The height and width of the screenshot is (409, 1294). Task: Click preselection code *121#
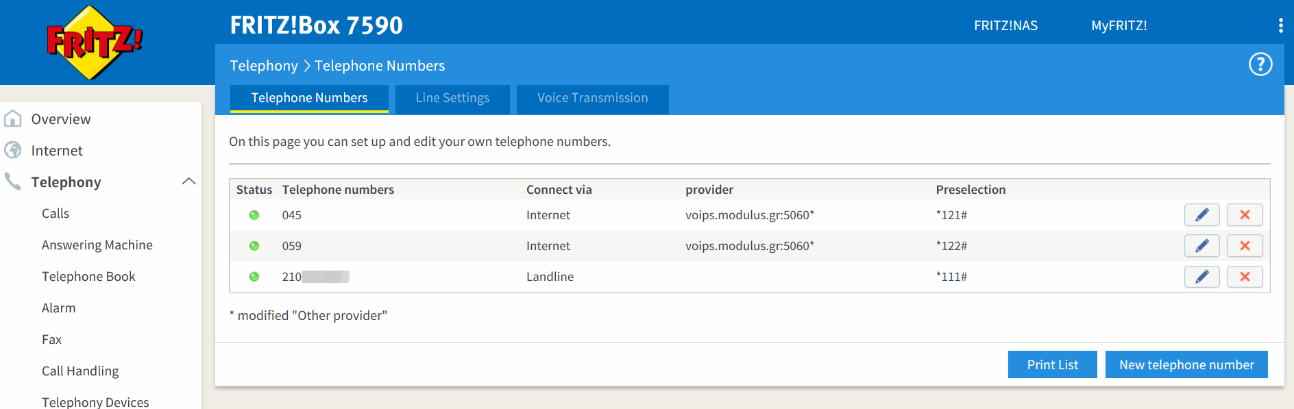[x=951, y=215]
